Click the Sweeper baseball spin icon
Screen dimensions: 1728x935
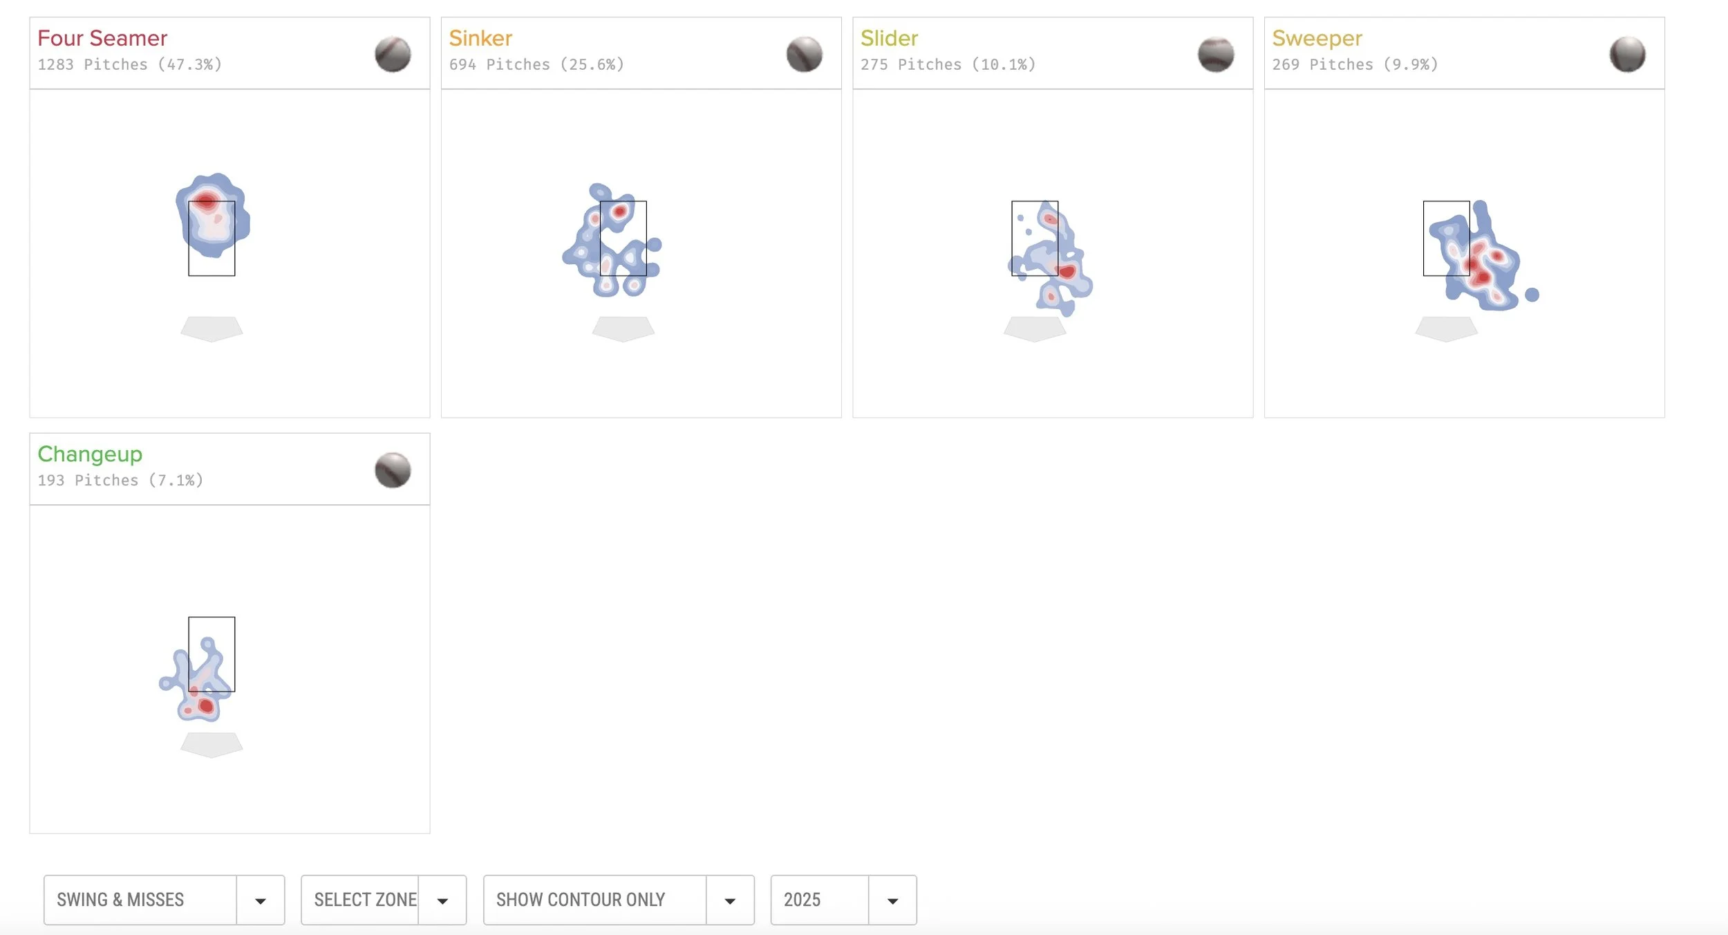click(1628, 54)
